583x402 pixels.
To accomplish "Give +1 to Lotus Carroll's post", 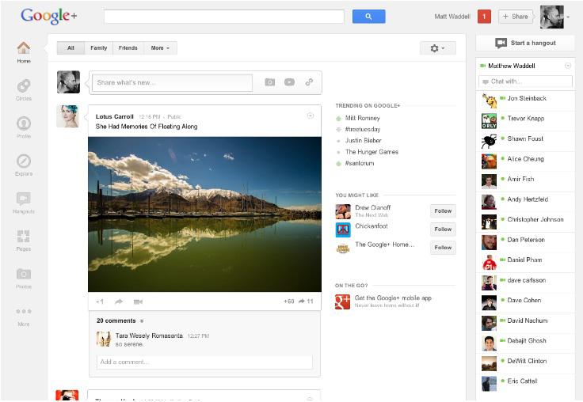I will tap(100, 301).
